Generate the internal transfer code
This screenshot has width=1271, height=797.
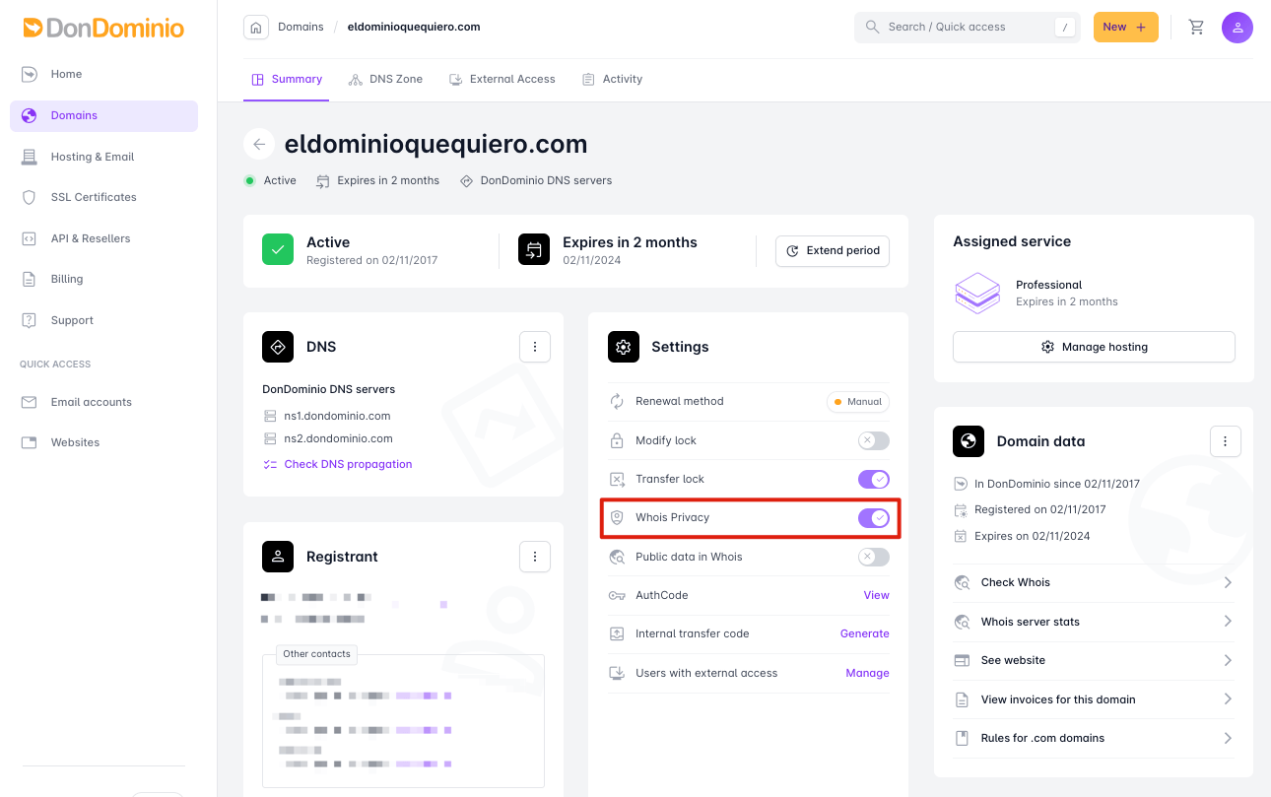click(x=864, y=633)
